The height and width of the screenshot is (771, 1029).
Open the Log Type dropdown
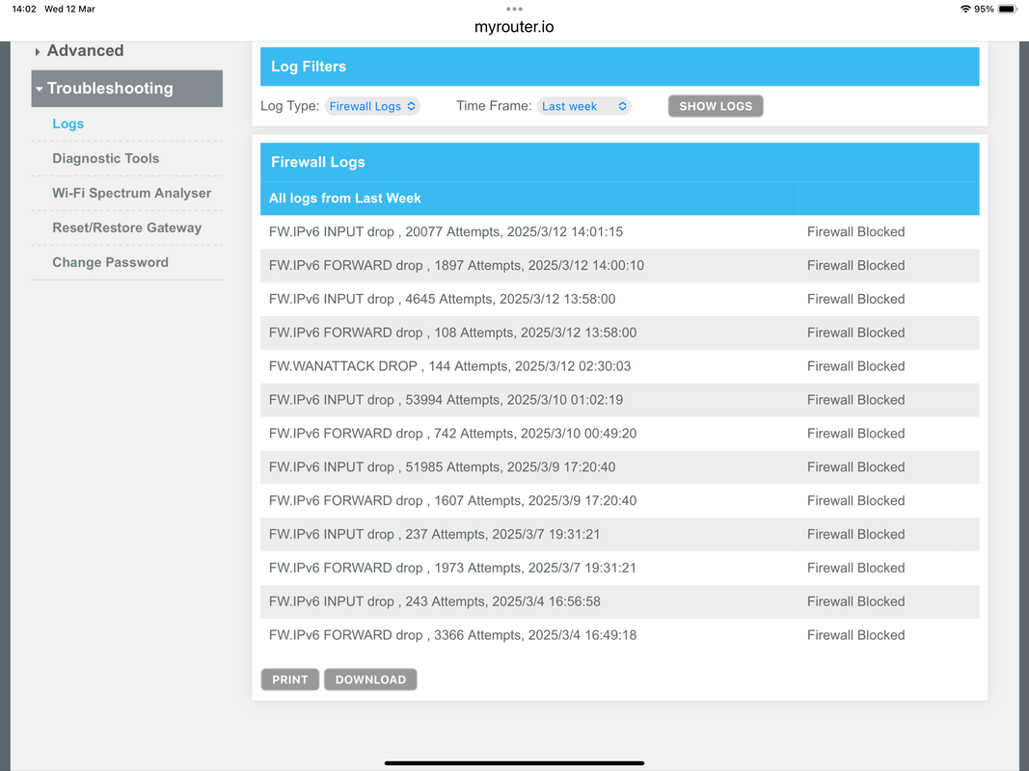click(x=372, y=106)
